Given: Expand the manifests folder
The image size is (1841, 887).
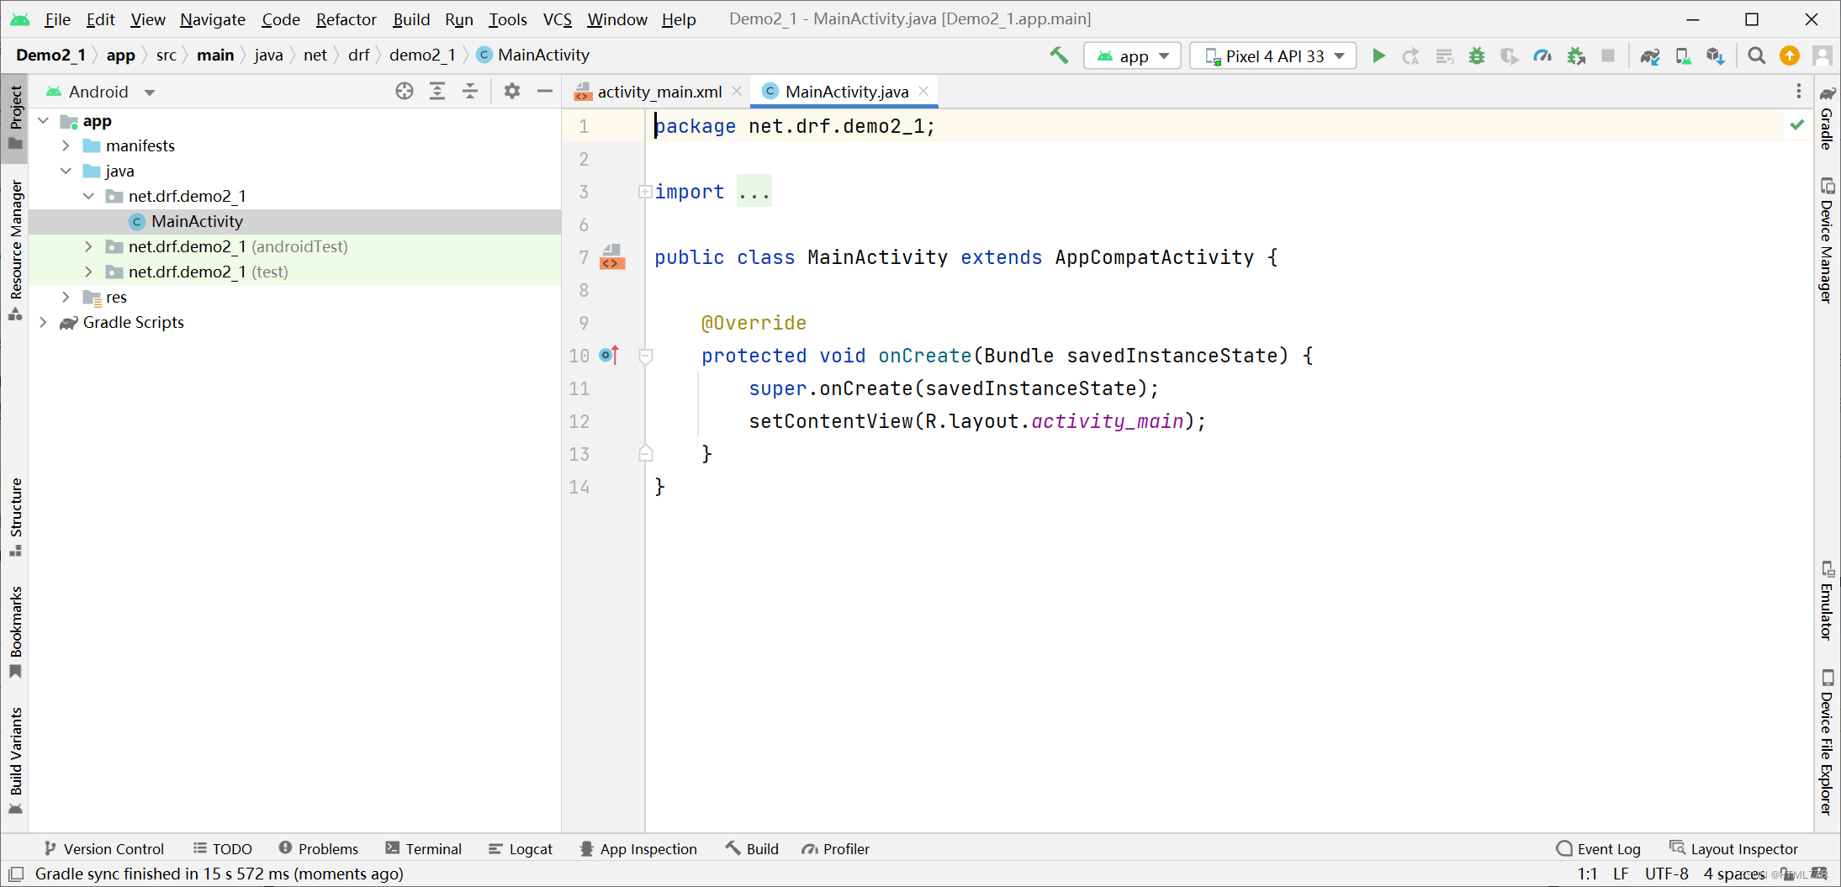Looking at the screenshot, I should (x=66, y=145).
